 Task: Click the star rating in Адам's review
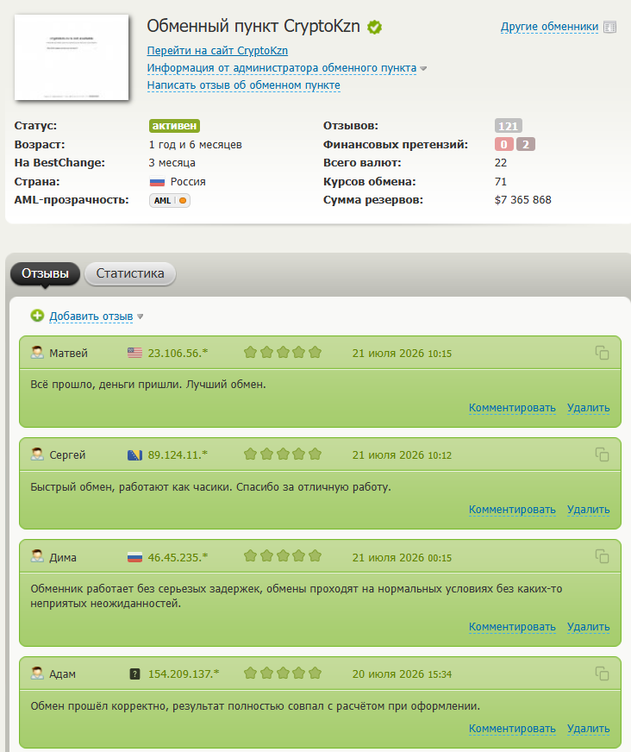(283, 674)
